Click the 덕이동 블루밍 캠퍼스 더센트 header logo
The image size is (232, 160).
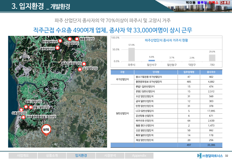click(x=208, y=2)
